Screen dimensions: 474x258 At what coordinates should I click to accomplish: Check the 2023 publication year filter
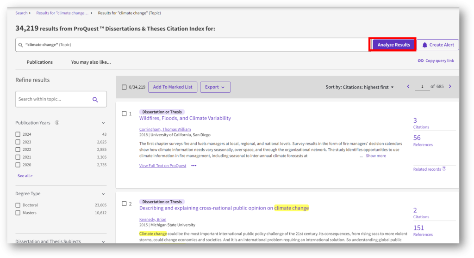pyautogui.click(x=18, y=142)
